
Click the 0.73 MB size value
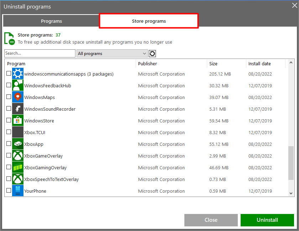[217, 180]
